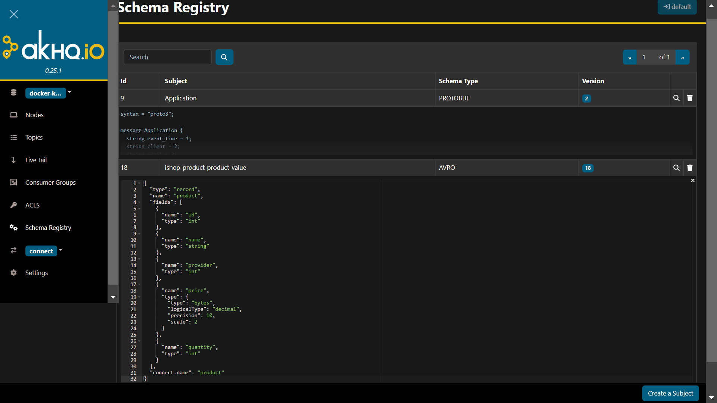The width and height of the screenshot is (717, 403).
Task: Click the search magnifier button
Action: coord(224,57)
